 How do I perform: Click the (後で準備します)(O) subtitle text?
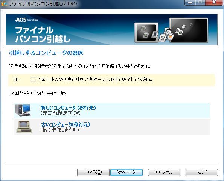click(x=61, y=130)
